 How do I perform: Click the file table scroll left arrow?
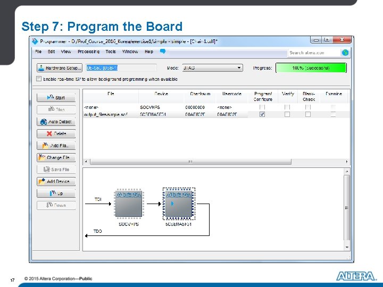coord(86,162)
